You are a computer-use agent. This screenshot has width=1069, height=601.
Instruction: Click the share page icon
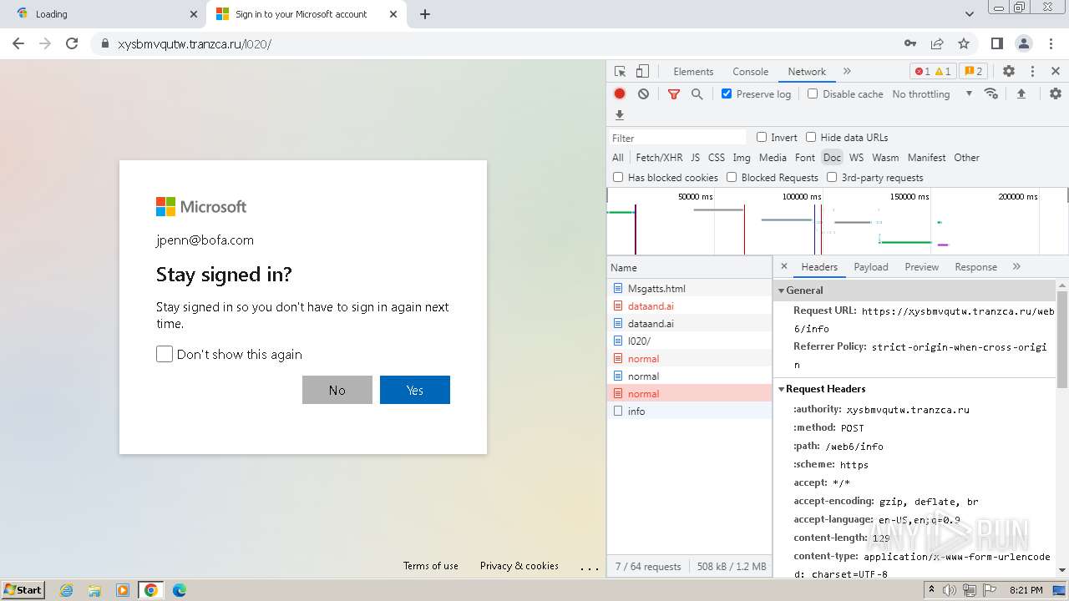(937, 43)
